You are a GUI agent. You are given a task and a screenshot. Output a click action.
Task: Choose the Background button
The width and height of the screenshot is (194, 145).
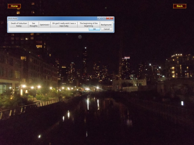click(106, 25)
